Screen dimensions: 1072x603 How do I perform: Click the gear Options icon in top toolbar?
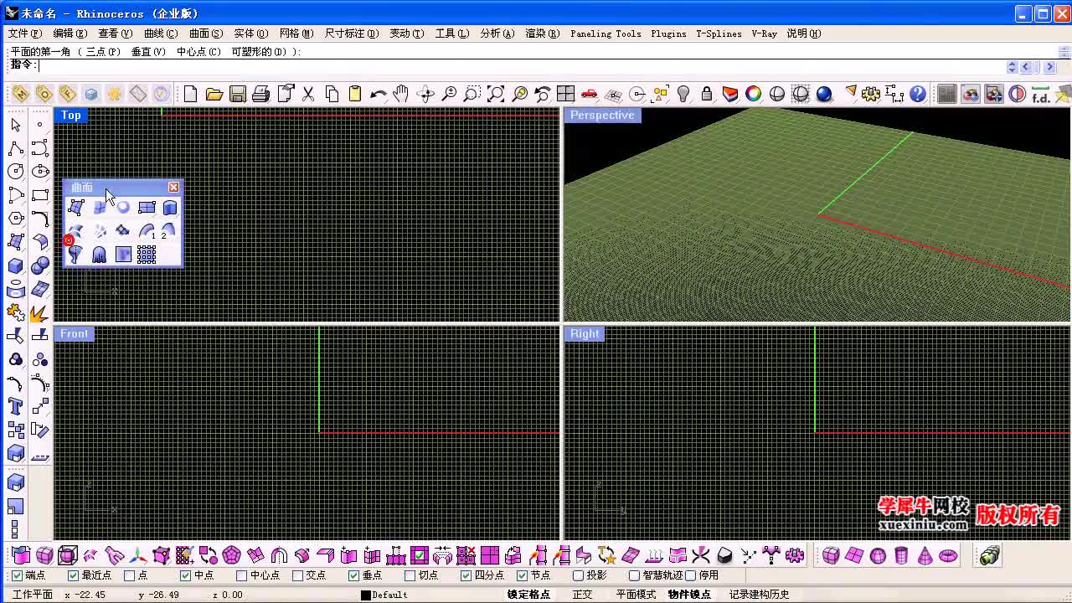pos(871,94)
